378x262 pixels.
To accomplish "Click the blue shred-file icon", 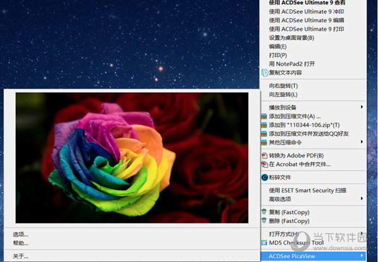I will point(265,178).
